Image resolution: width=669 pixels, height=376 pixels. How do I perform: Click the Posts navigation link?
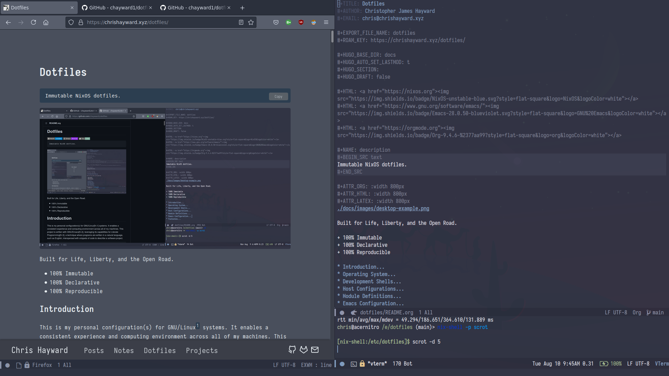tap(94, 350)
